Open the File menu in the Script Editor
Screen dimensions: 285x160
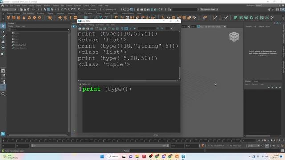(x=80, y=25)
